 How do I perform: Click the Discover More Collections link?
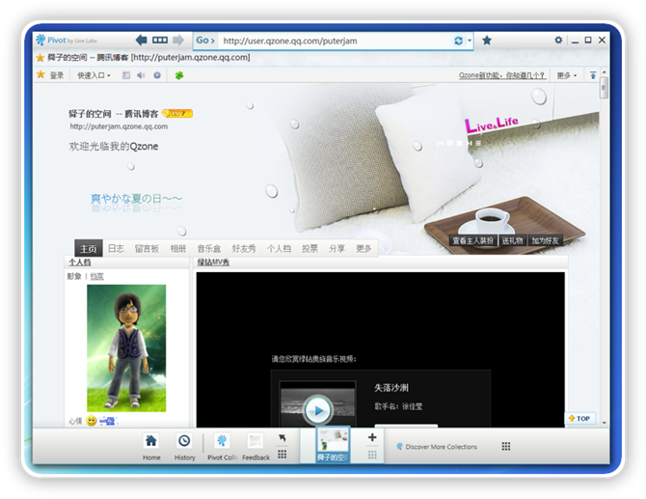click(x=436, y=447)
